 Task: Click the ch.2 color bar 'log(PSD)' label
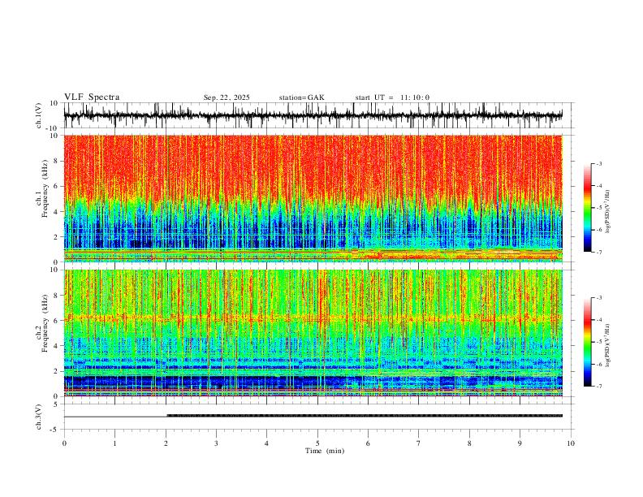[x=607, y=345]
